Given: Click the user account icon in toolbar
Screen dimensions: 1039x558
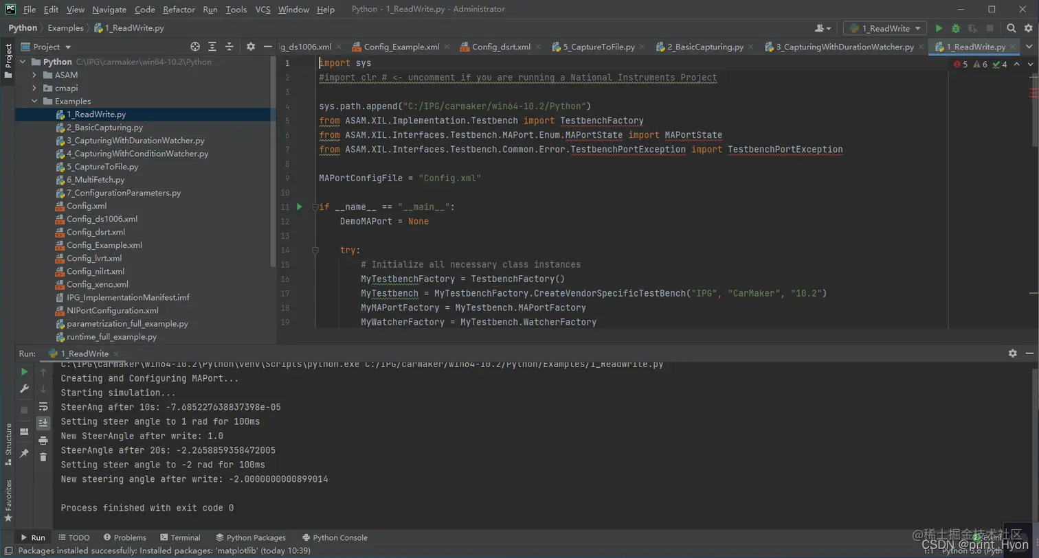Looking at the screenshot, I should [823, 28].
